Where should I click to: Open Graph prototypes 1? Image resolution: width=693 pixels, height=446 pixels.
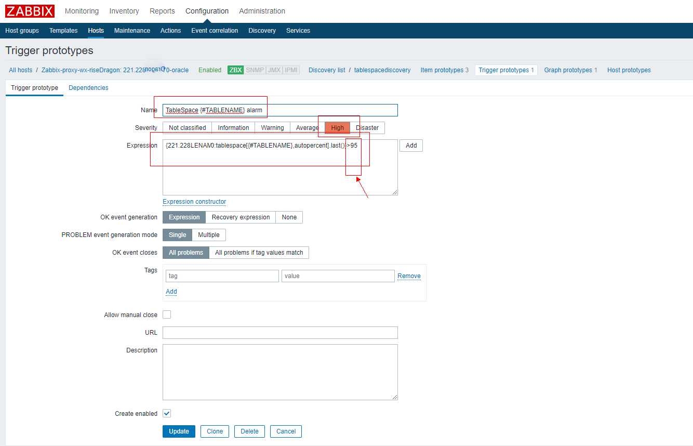click(x=570, y=70)
